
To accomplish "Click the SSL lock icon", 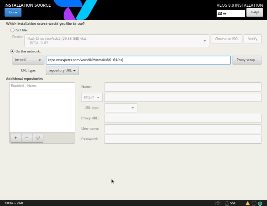I will [x=227, y=203].
